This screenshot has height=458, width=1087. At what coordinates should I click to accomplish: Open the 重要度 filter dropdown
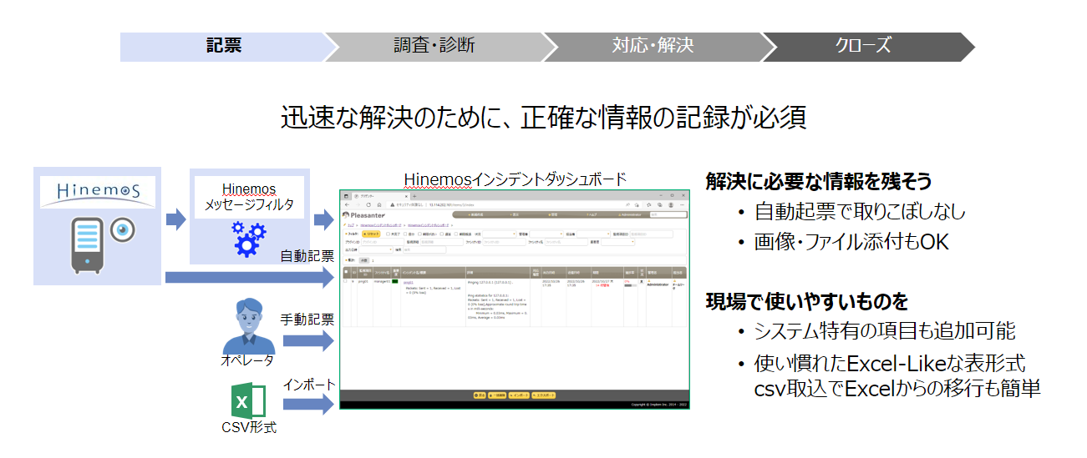pyautogui.click(x=617, y=242)
